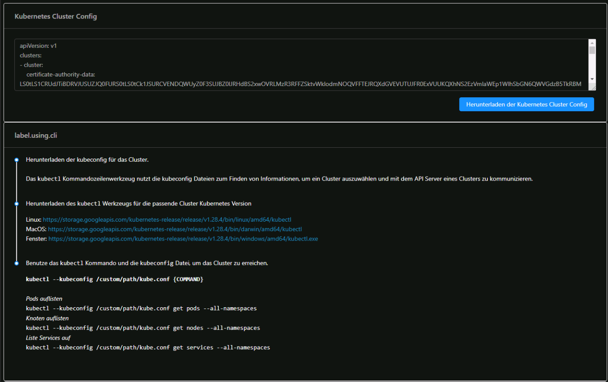608x382 pixels.
Task: Click the Herunterladen der Kubernetes Cluster Config button
Action: (526, 104)
